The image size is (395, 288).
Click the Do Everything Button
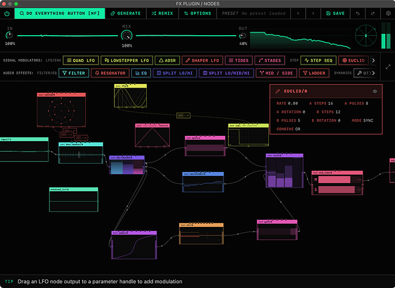point(60,13)
